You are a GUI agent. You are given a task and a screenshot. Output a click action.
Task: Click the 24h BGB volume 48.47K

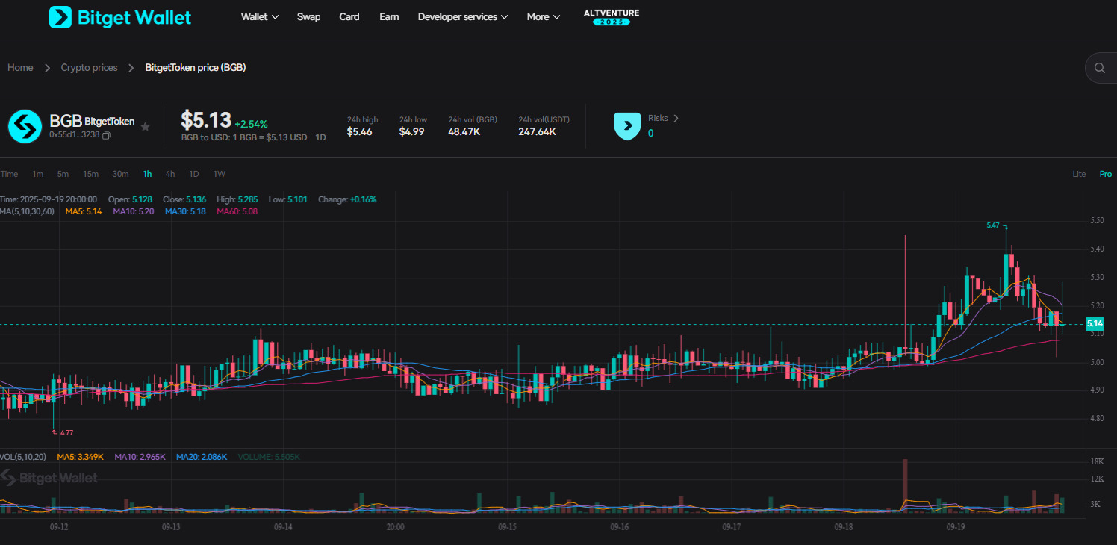(x=464, y=132)
